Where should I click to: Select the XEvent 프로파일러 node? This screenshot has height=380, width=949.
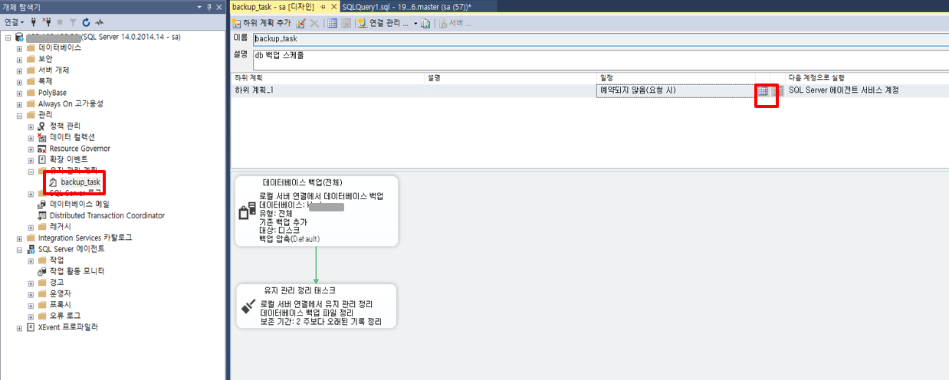pyautogui.click(x=68, y=327)
